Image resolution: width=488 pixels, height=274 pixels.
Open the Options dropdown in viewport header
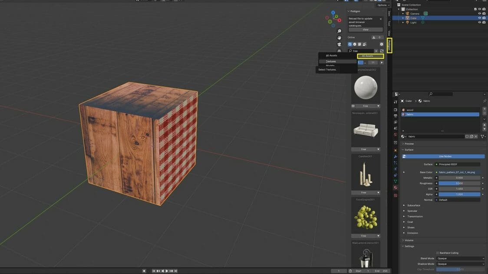(383, 5)
